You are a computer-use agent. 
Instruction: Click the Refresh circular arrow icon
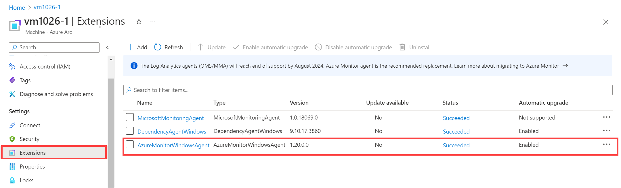(158, 47)
